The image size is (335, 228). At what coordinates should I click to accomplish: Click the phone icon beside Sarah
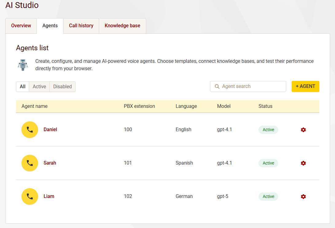[30, 163]
